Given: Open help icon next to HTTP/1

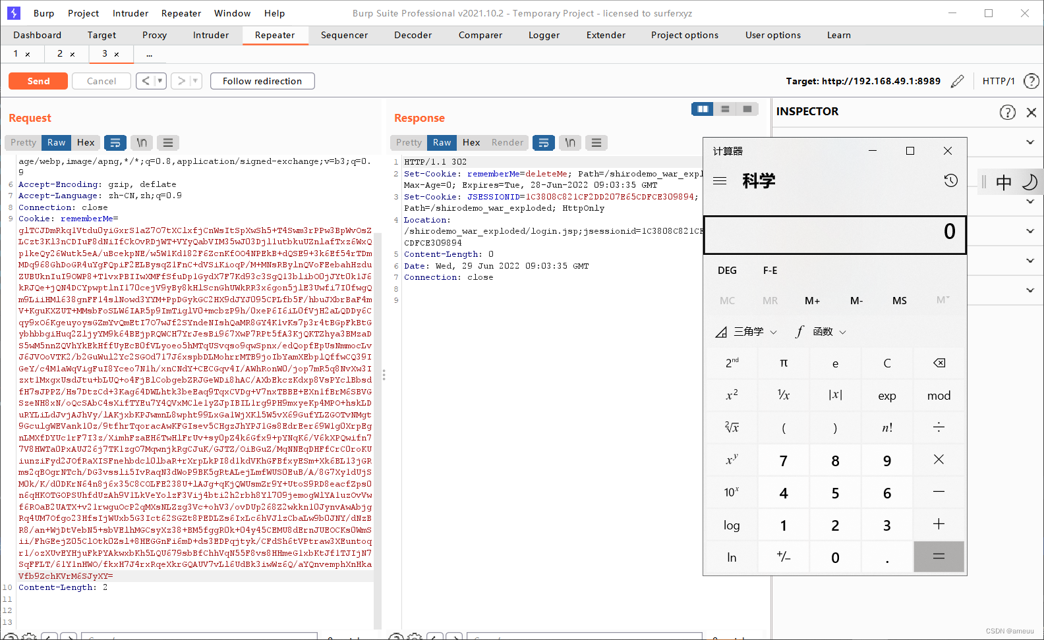Looking at the screenshot, I should tap(1031, 81).
